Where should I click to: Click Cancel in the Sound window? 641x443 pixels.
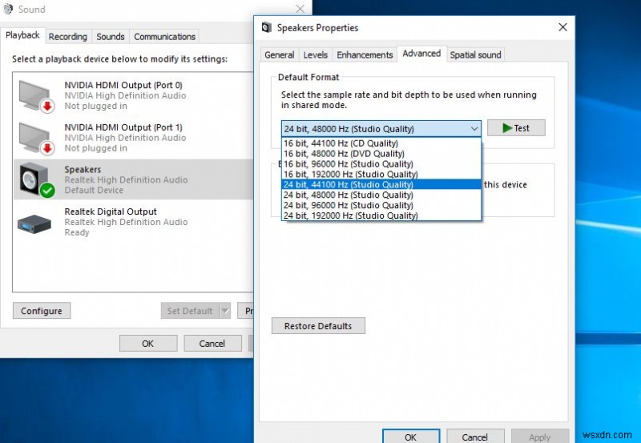click(212, 344)
